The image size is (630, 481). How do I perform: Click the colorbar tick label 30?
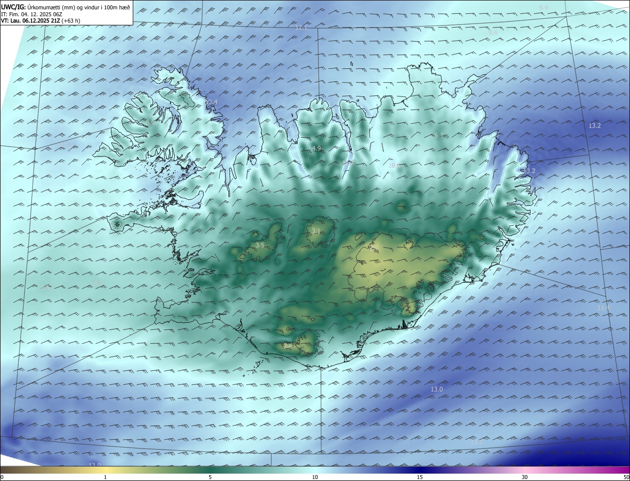point(525,477)
